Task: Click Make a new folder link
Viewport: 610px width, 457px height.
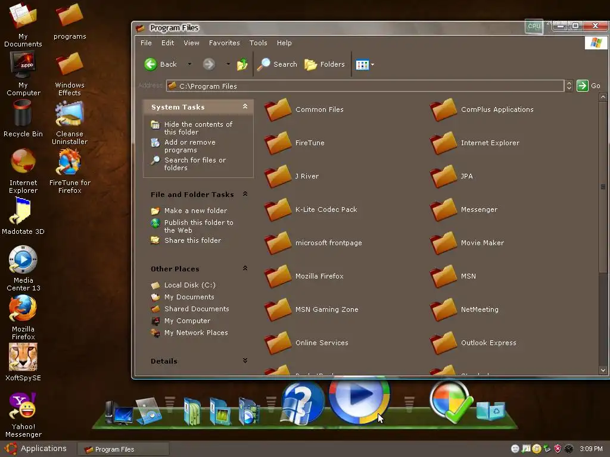Action: [x=195, y=211]
